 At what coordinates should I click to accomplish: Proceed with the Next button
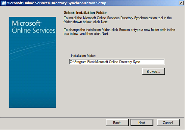click(x=142, y=123)
